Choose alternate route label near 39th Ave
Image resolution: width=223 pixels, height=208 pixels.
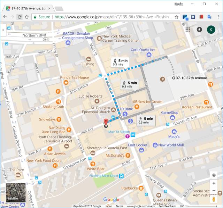click(x=146, y=120)
